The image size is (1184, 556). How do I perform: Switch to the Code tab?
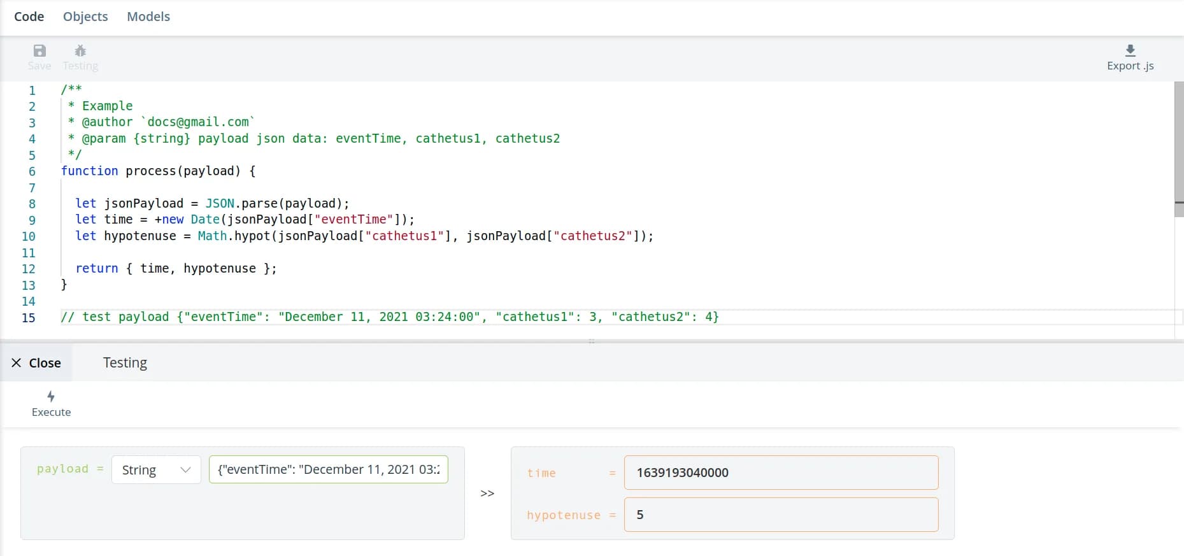29,17
